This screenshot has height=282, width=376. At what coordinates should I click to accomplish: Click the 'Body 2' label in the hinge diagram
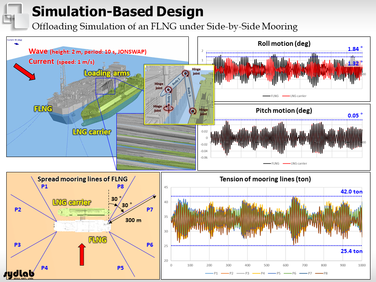click(176, 81)
